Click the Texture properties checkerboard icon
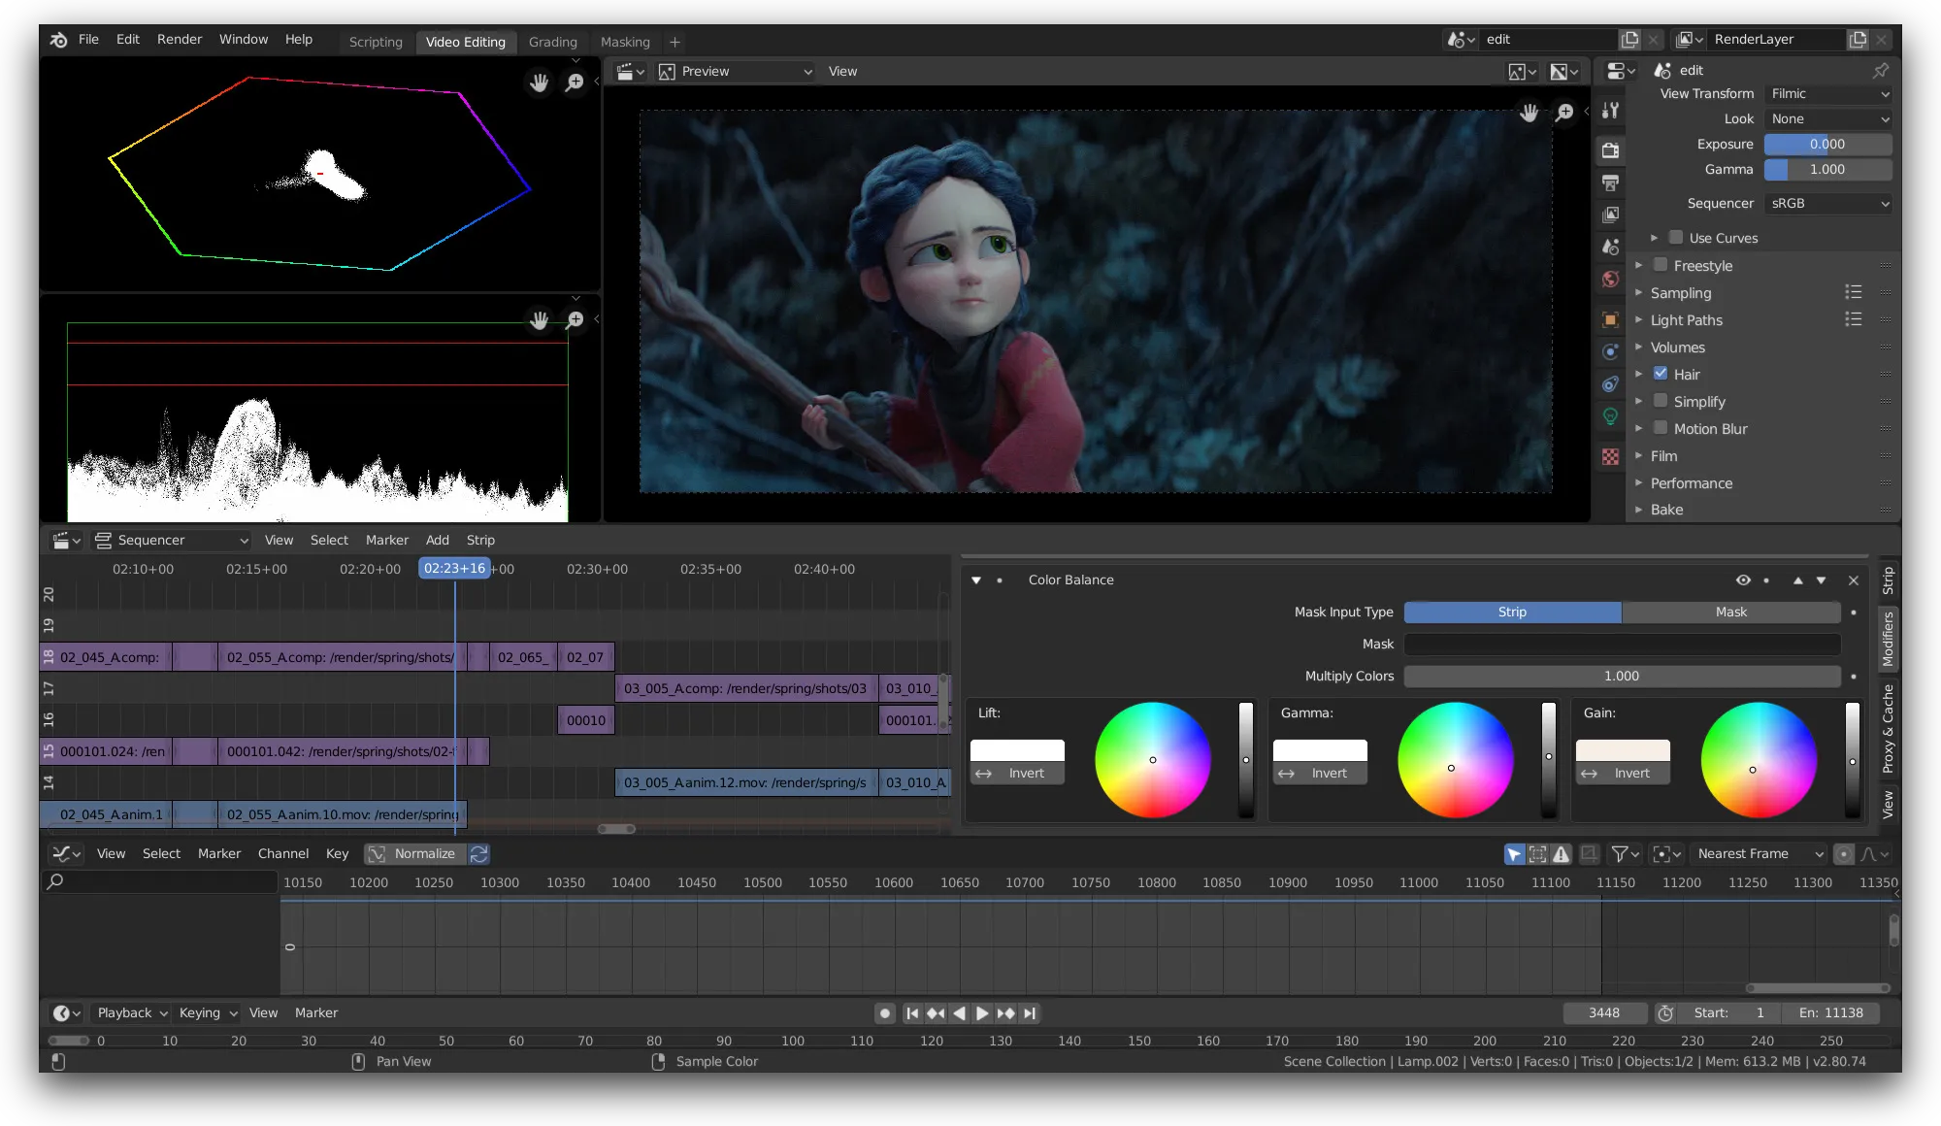1941x1126 pixels. pos(1610,456)
